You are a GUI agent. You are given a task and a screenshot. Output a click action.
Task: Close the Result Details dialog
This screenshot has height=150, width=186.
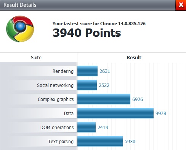[x=181, y=5]
